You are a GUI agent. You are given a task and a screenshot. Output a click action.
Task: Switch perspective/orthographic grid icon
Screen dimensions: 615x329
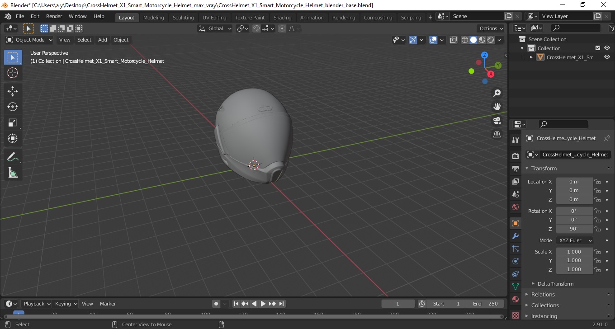(x=497, y=134)
